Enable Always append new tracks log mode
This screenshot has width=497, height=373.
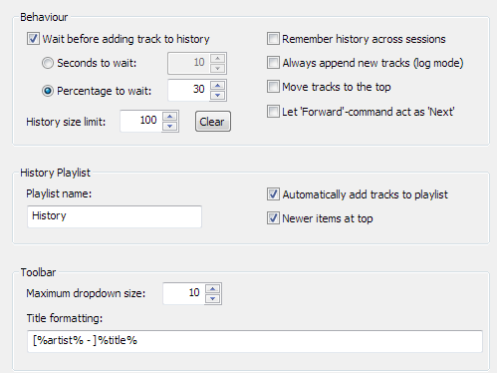tap(273, 63)
